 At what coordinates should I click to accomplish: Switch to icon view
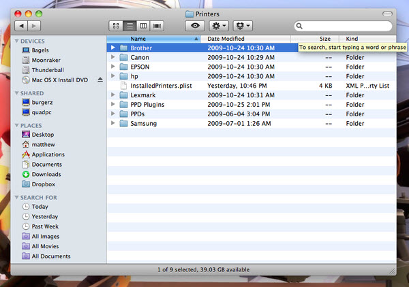[x=116, y=26]
